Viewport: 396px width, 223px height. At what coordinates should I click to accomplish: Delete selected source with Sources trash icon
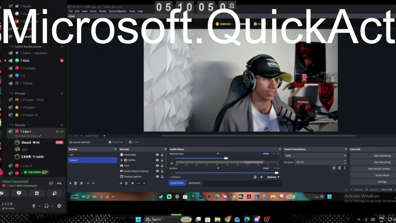click(x=126, y=183)
